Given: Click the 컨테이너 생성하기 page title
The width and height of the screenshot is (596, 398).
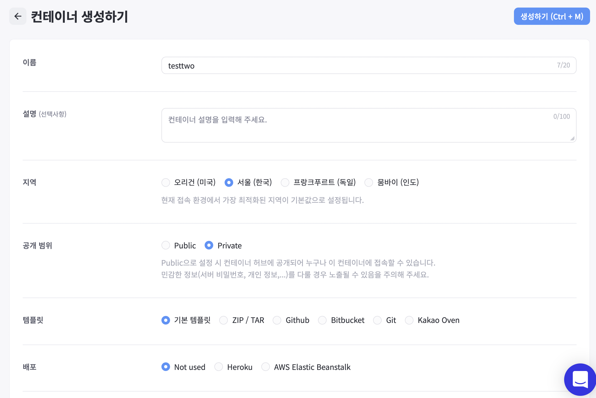Looking at the screenshot, I should tap(79, 16).
